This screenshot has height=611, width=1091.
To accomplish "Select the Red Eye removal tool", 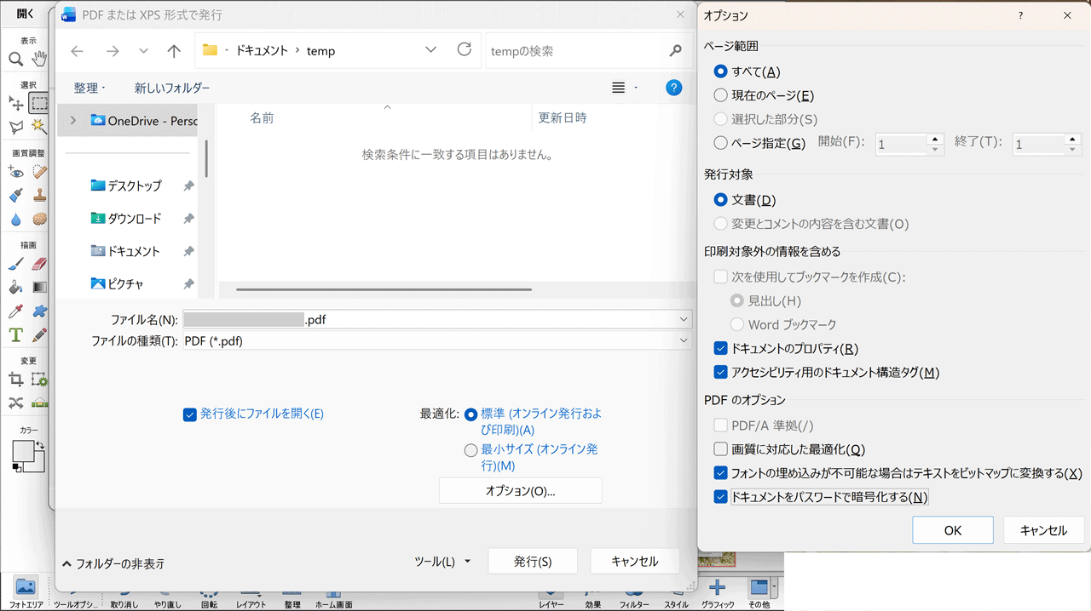I will pyautogui.click(x=15, y=173).
